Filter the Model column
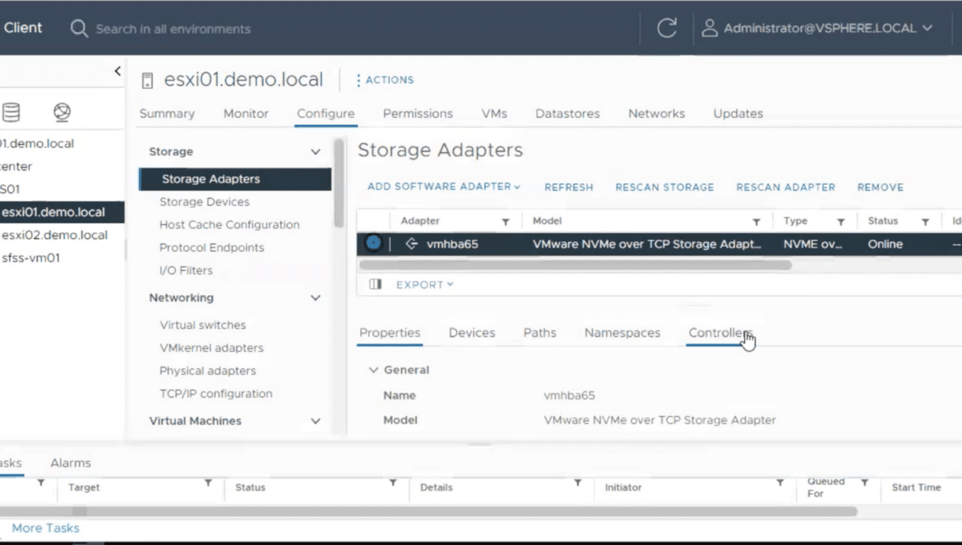Viewport: 962px width, 545px height. pos(756,222)
